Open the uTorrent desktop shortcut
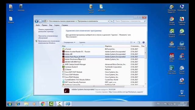The image size is (195, 110). (182, 32)
